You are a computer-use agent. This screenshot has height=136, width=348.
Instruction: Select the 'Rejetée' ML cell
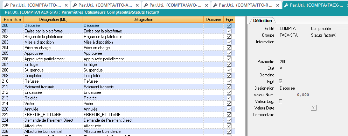click(x=53, y=98)
